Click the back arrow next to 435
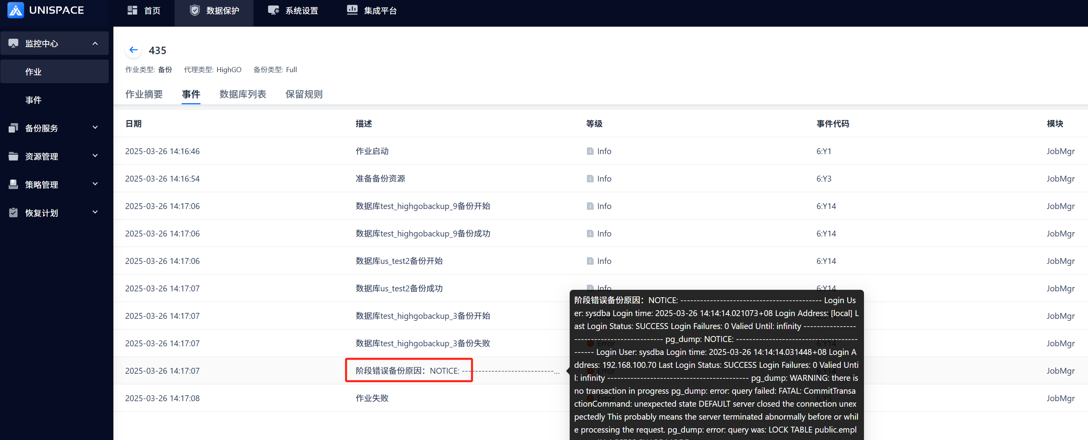This screenshot has width=1088, height=440. [133, 50]
